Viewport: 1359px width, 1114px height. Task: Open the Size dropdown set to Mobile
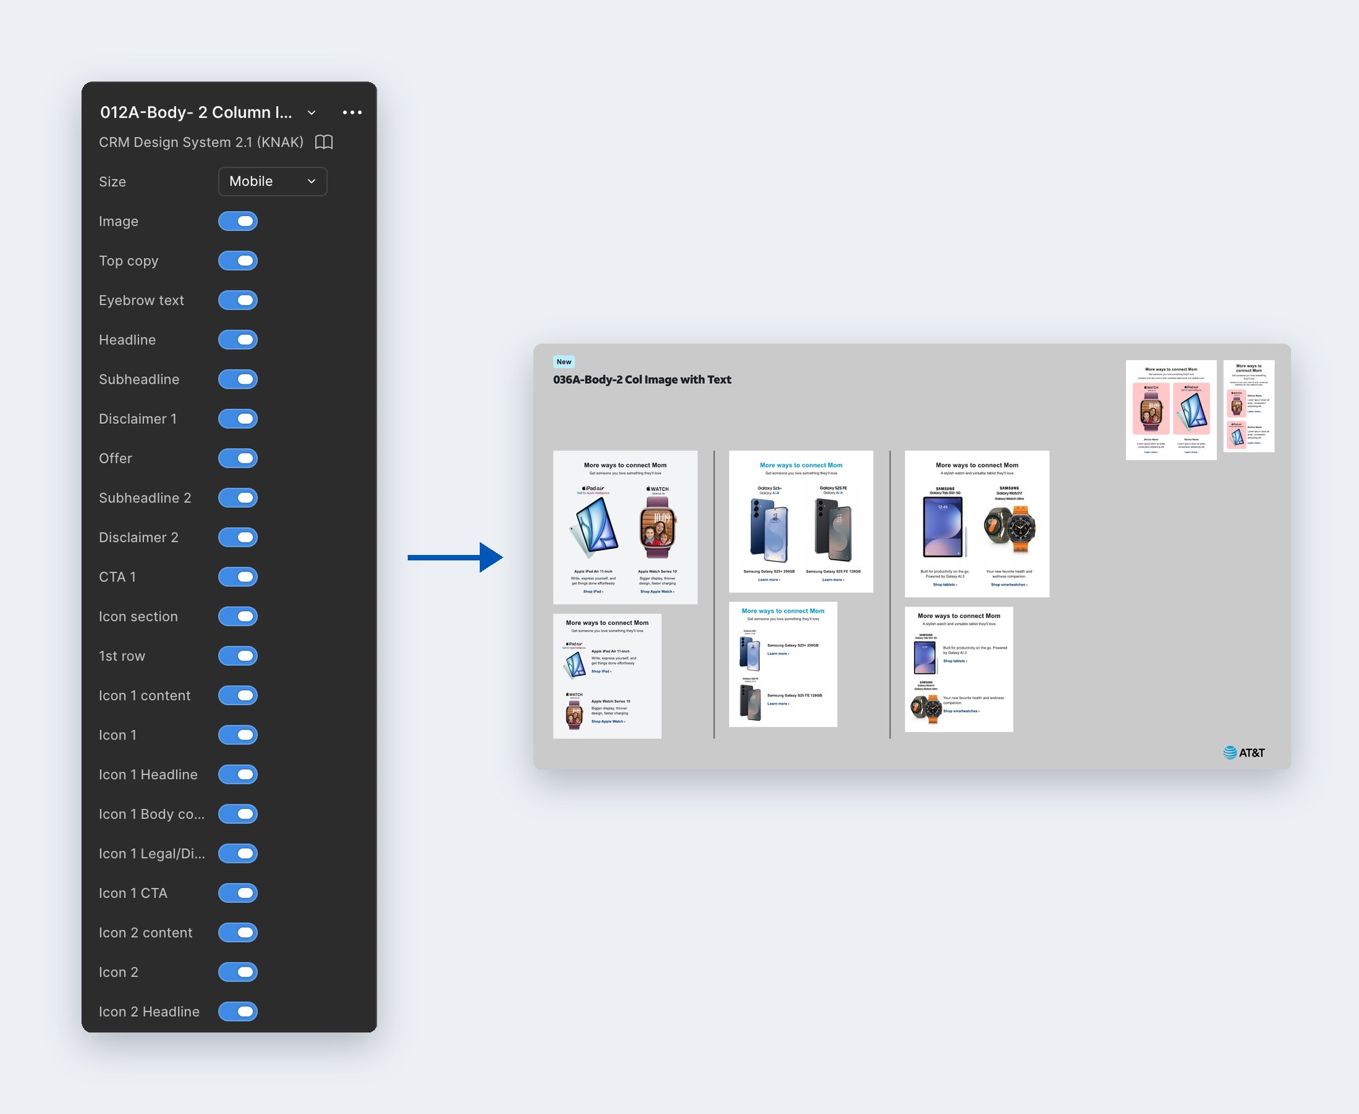point(272,181)
